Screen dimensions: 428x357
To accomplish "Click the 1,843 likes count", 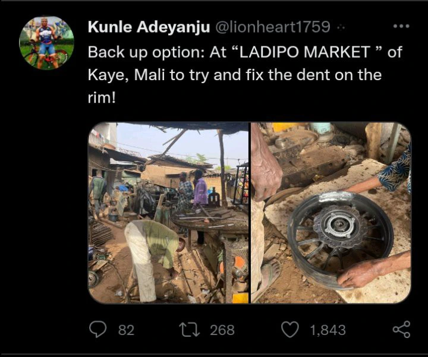I will point(328,330).
